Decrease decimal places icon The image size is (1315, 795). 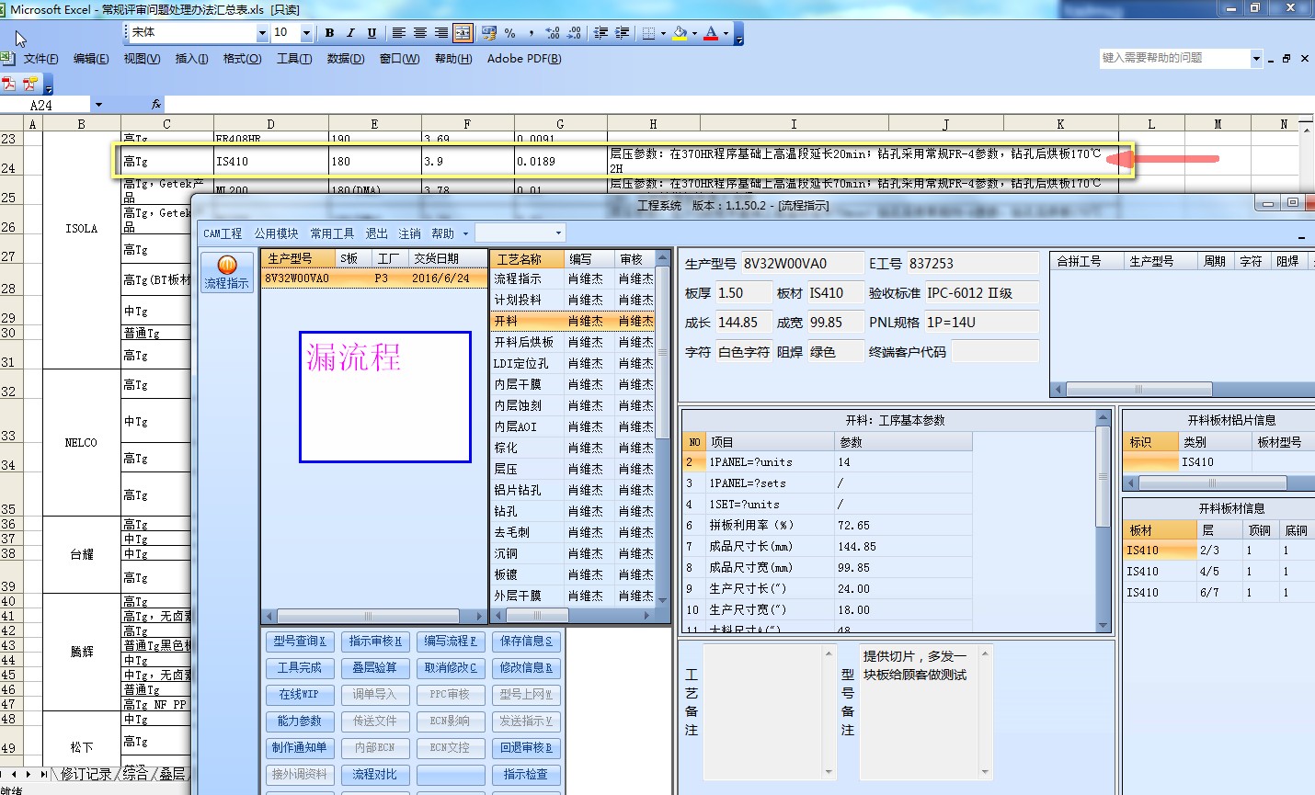[574, 33]
